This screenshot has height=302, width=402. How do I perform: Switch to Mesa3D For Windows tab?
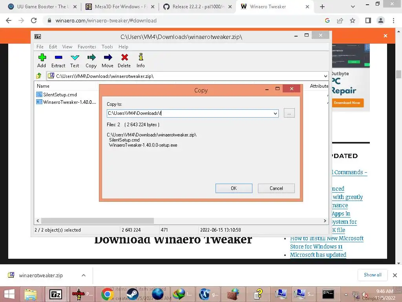[x=119, y=7]
